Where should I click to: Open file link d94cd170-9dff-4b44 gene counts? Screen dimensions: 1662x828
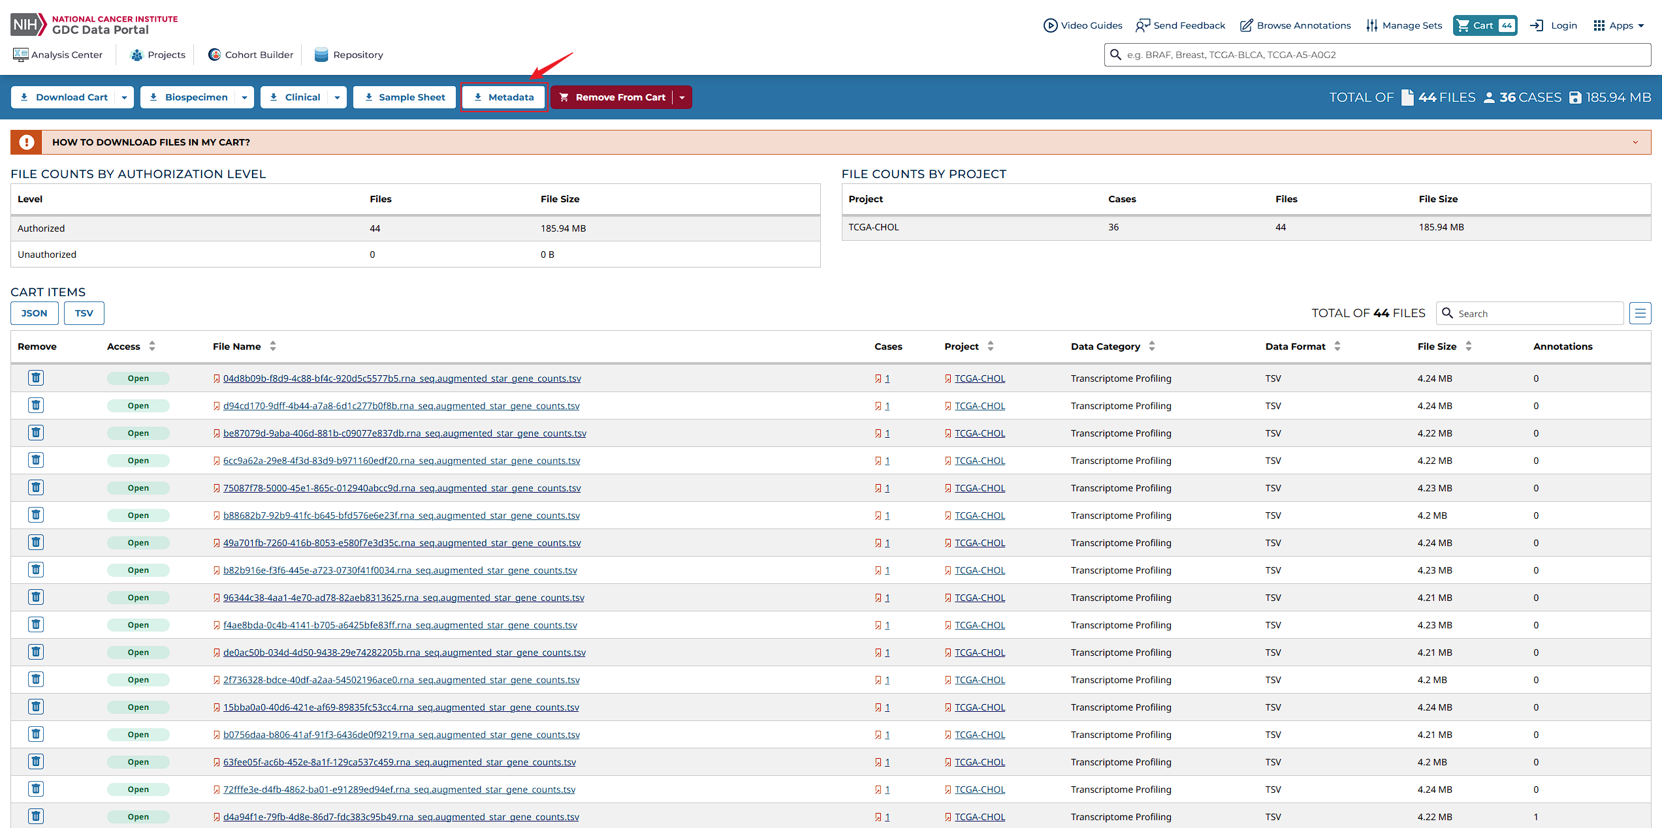coord(402,406)
